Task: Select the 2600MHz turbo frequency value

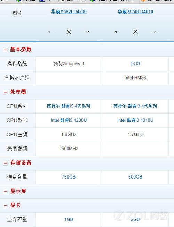Action: [69, 149]
